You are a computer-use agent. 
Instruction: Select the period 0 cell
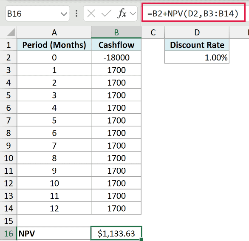click(x=54, y=57)
